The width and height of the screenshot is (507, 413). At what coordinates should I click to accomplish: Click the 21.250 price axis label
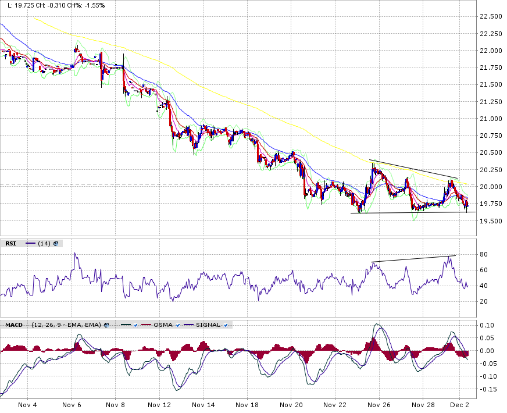491,102
